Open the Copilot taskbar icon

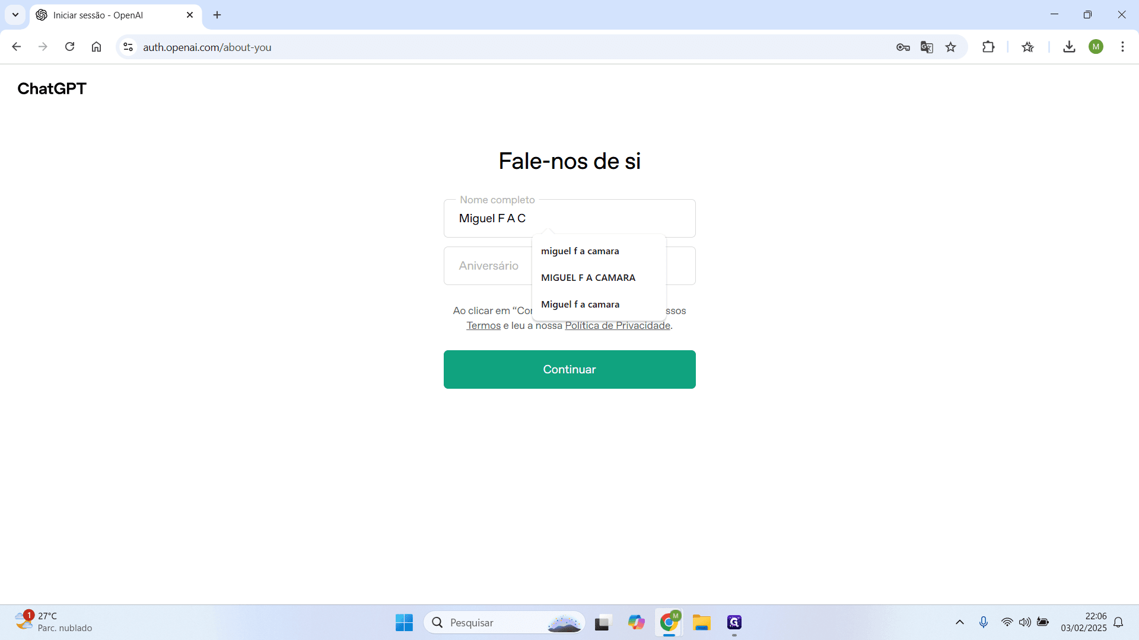click(636, 622)
